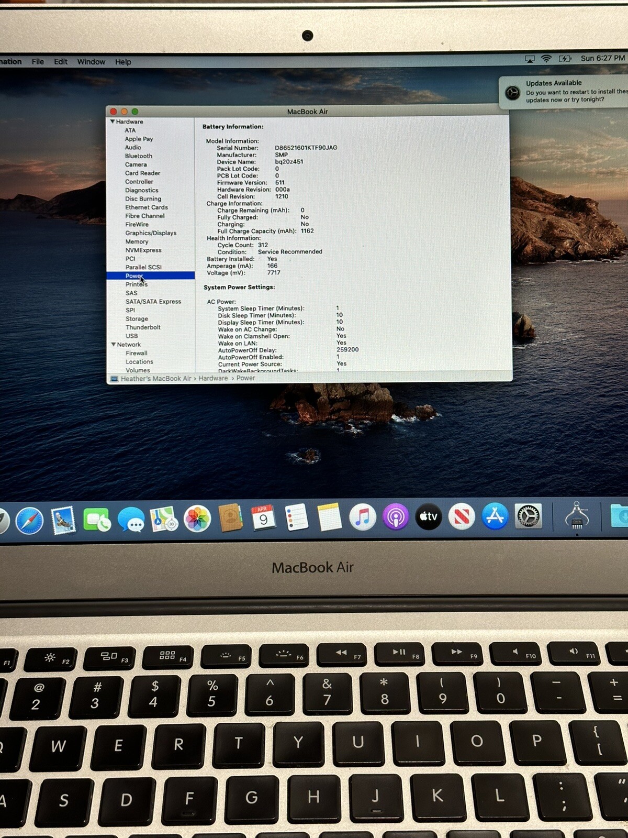The image size is (628, 838).
Task: Click the Updates Available notification
Action: (x=564, y=92)
